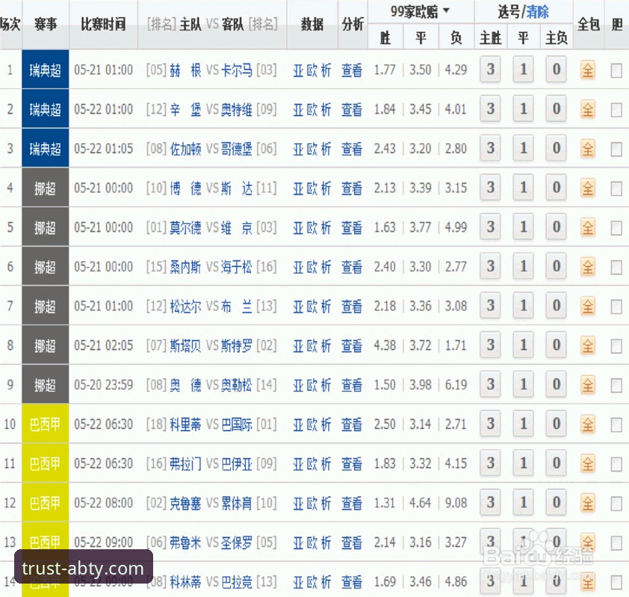Open the 圣保罗 away team link

(237, 543)
